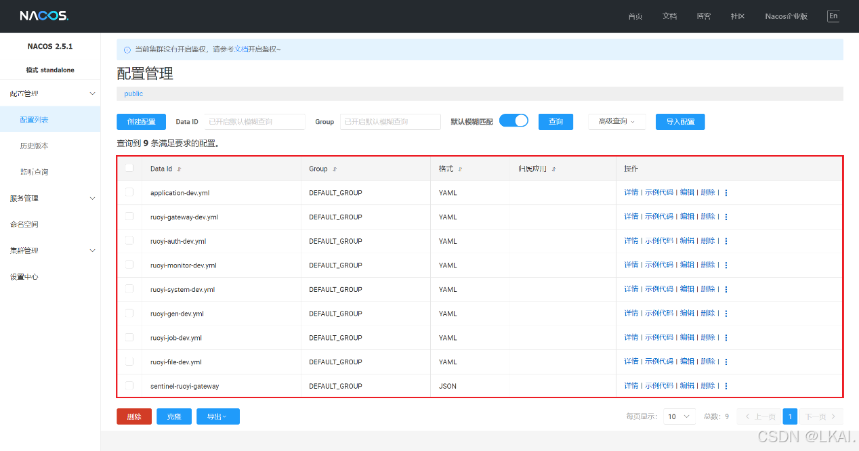Click the NACOS logo

[43, 16]
